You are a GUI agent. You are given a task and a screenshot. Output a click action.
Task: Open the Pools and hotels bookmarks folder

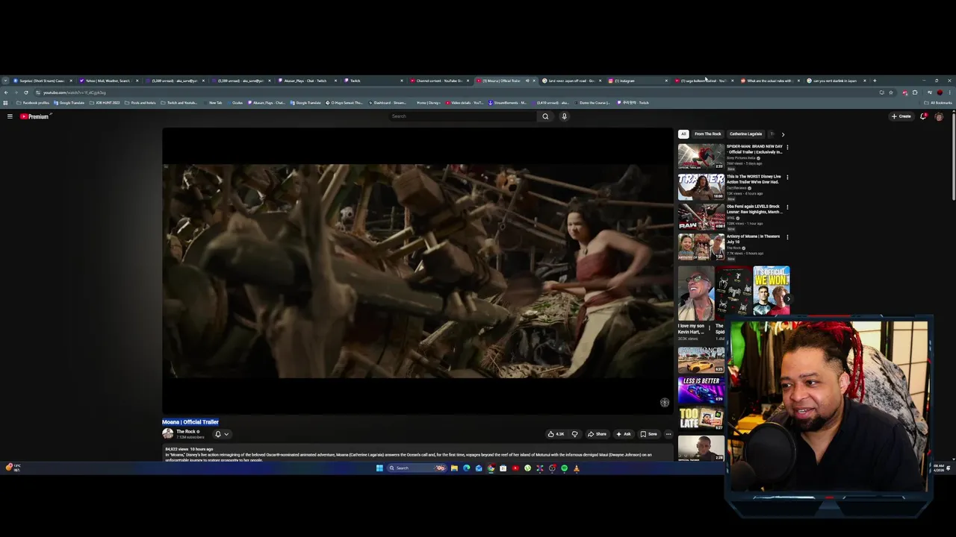[140, 103]
